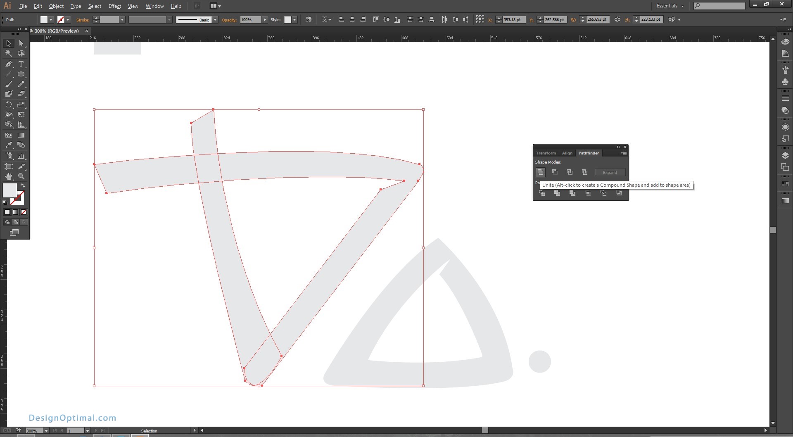
Task: Open the Effect menu
Action: coord(115,6)
